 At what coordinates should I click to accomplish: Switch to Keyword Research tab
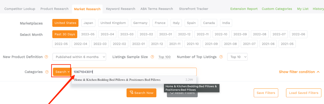(x=120, y=9)
